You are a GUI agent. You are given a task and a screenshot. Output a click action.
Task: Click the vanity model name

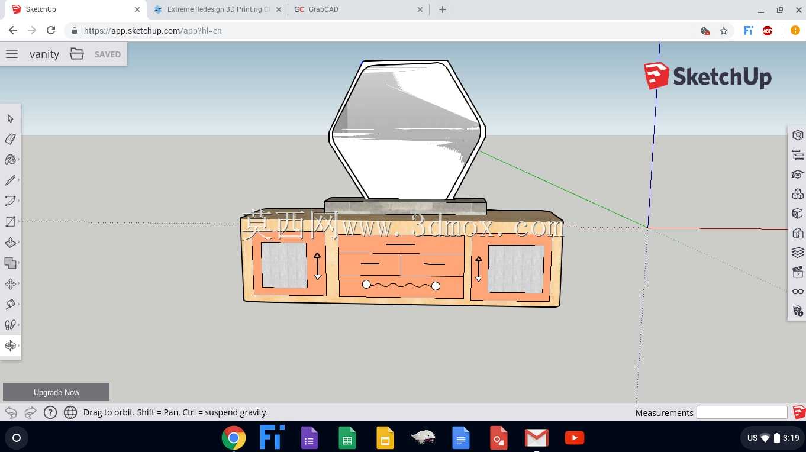point(44,54)
